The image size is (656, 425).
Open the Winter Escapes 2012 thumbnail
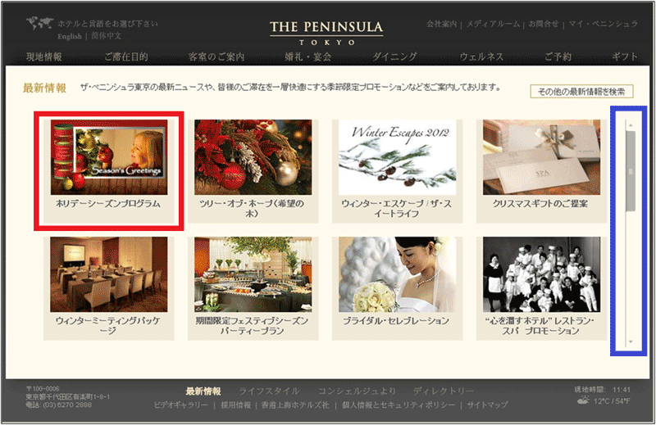coord(398,157)
